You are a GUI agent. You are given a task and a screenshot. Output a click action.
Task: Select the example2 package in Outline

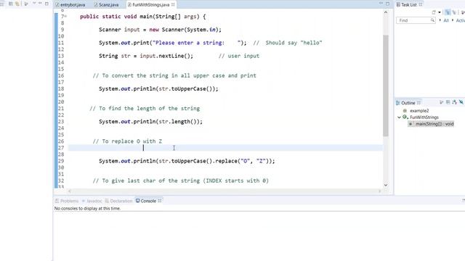coord(419,111)
